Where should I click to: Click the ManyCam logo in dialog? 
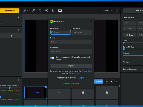coord(57,21)
